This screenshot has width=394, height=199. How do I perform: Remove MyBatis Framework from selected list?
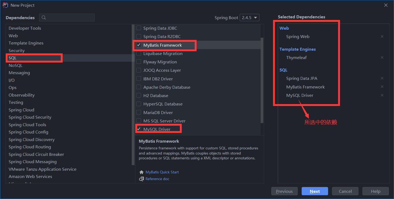[382, 87]
